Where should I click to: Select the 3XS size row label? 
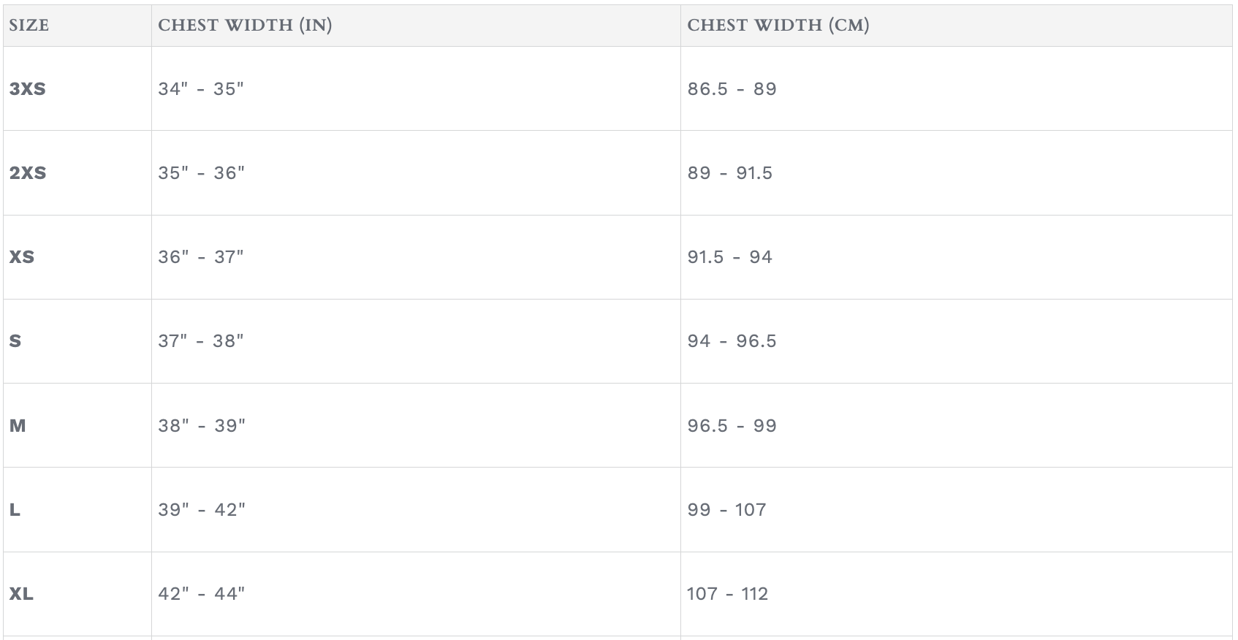click(x=27, y=89)
